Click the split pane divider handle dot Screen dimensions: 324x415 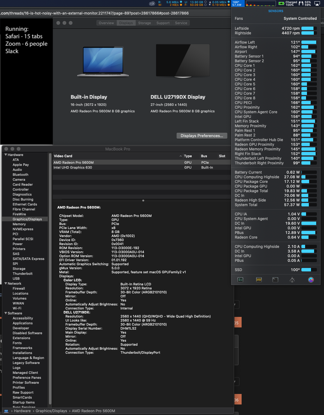pos(143,201)
